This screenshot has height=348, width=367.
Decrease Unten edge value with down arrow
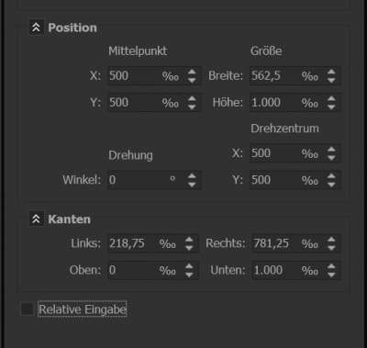(331, 275)
